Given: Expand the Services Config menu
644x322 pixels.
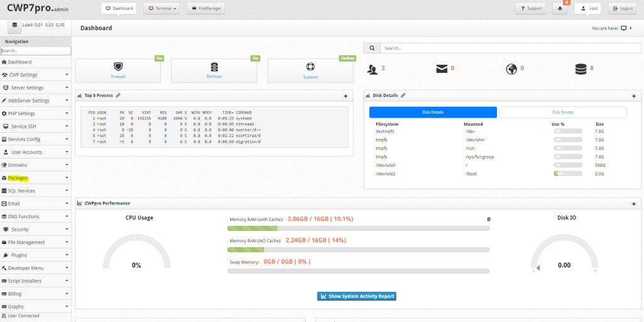Looking at the screenshot, I should coord(35,139).
